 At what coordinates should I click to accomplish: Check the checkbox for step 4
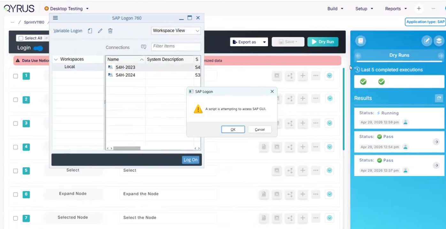(15, 147)
